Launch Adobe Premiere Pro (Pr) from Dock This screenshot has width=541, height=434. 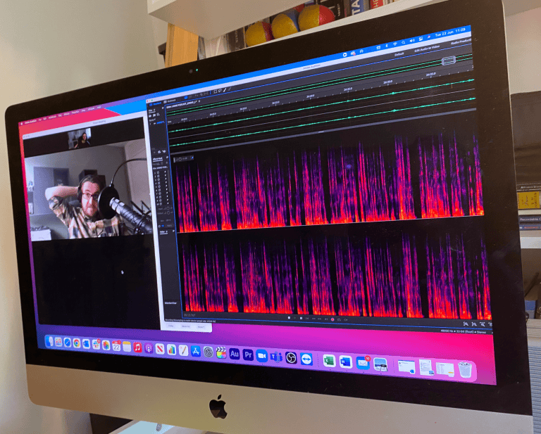(x=248, y=355)
